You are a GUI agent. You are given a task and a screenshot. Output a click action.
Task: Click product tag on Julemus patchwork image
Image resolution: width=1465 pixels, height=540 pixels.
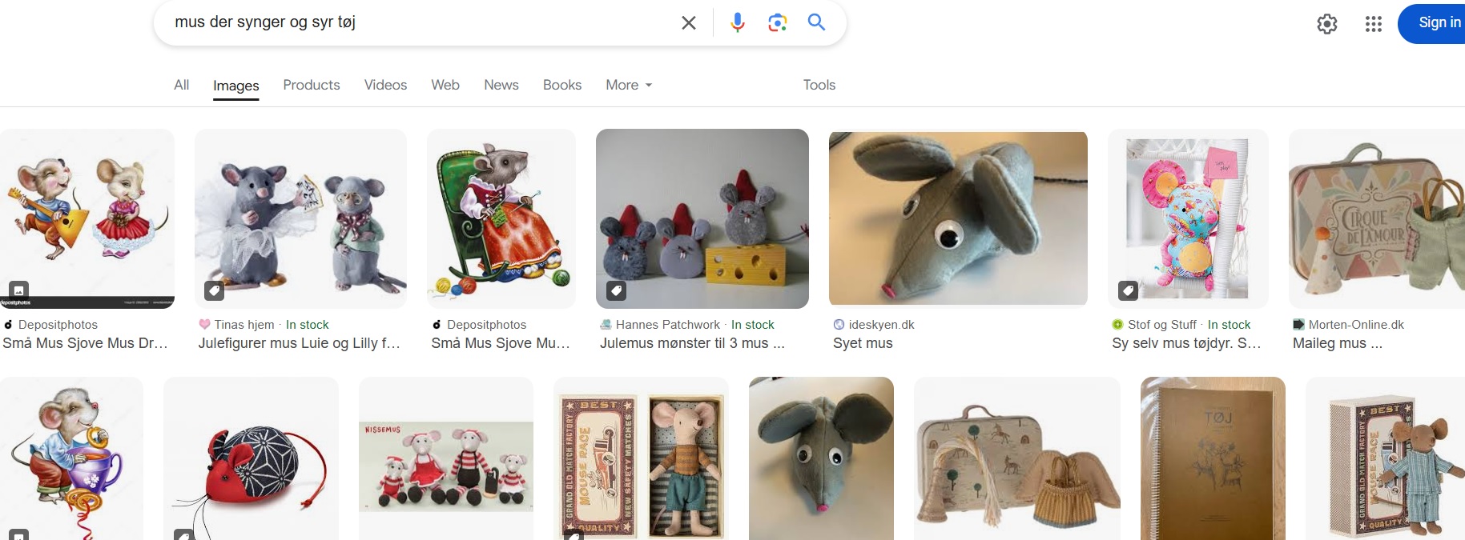point(616,290)
